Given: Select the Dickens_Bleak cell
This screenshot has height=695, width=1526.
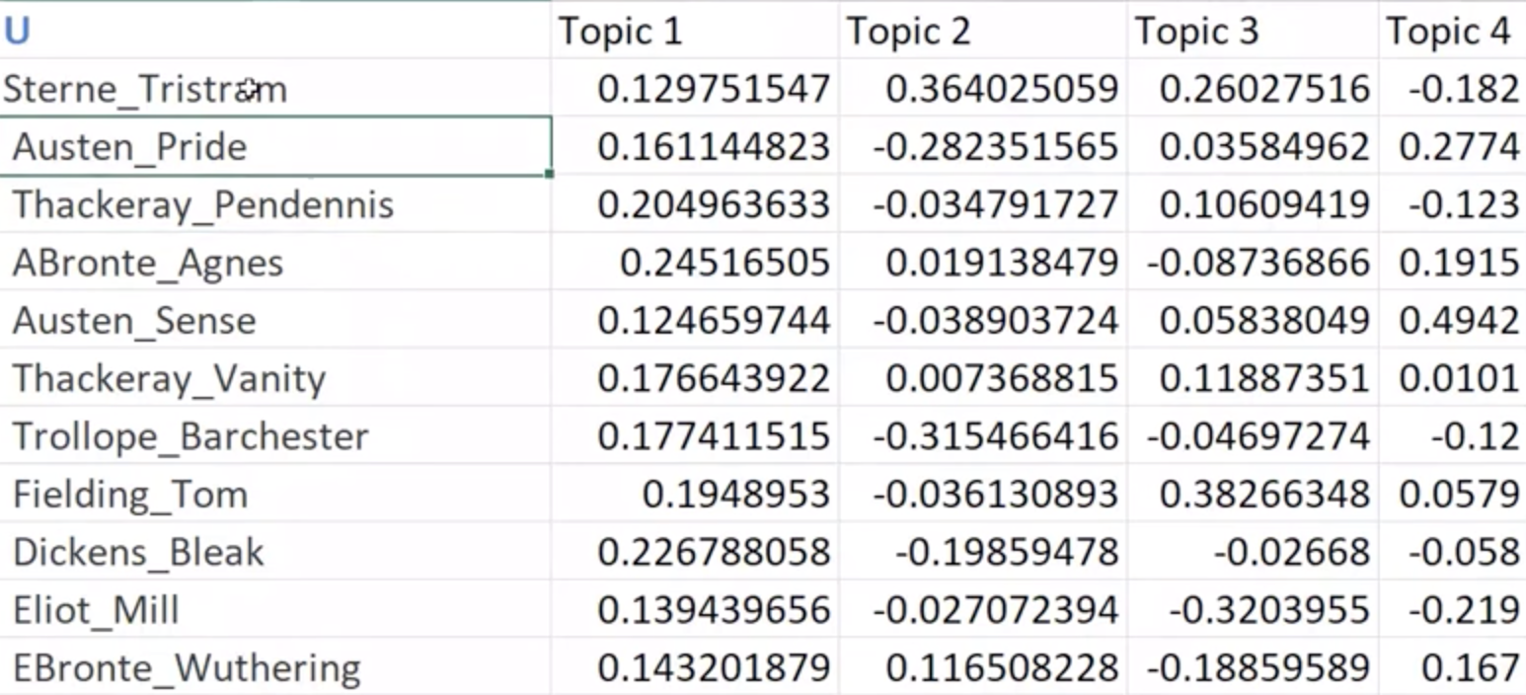Looking at the screenshot, I should [138, 552].
